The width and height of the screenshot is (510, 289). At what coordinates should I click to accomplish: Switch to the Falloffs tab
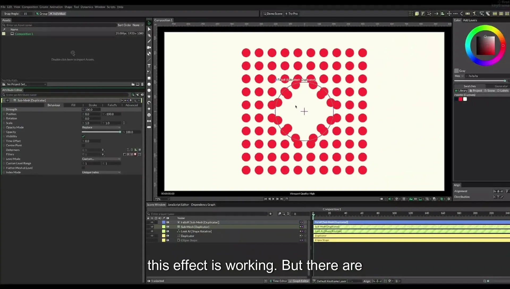[112, 105]
